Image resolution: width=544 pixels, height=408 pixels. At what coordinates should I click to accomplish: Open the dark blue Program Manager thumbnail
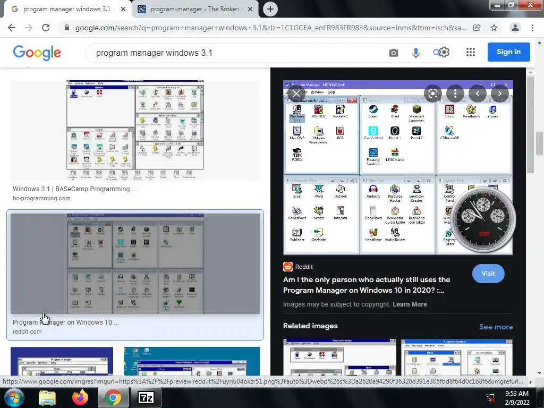click(x=62, y=361)
